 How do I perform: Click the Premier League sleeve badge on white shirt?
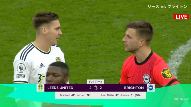[21, 68]
